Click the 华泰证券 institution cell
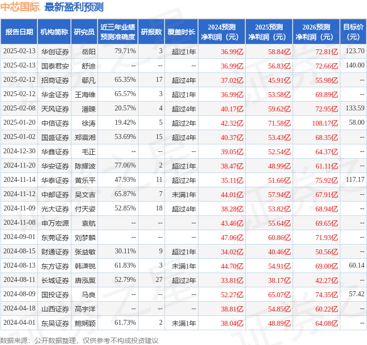Viewport: 367px width, 345px height. pos(55,180)
